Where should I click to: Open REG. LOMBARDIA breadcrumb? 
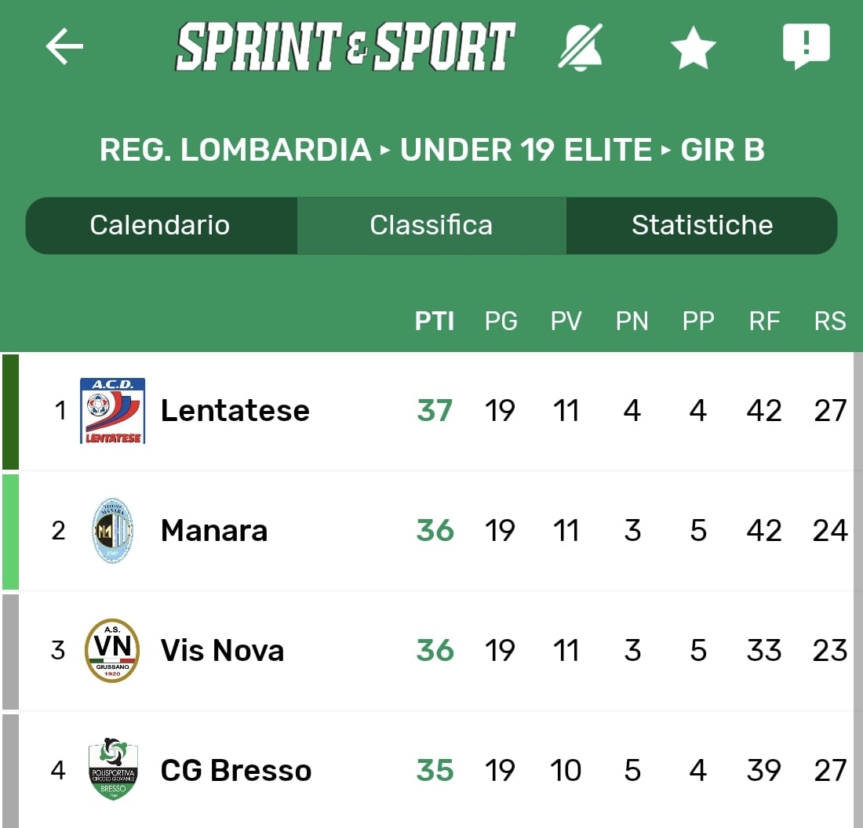[235, 150]
